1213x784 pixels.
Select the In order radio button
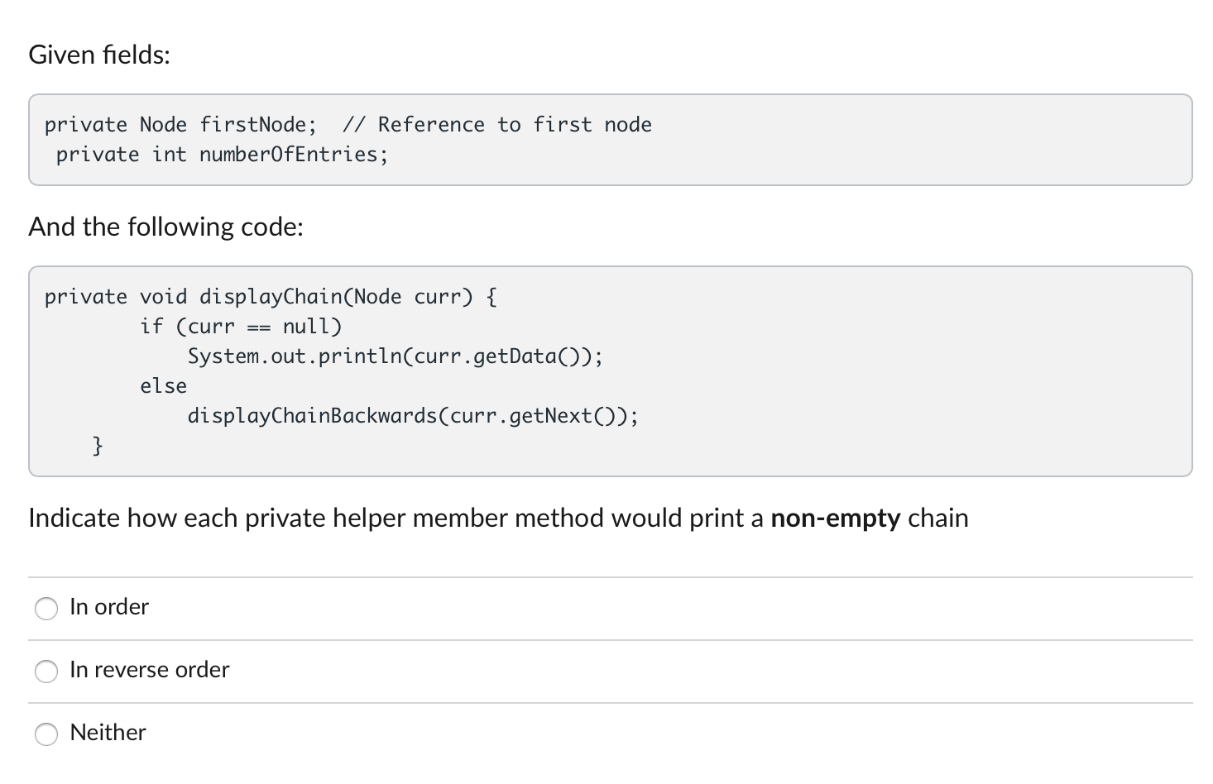[x=46, y=608]
